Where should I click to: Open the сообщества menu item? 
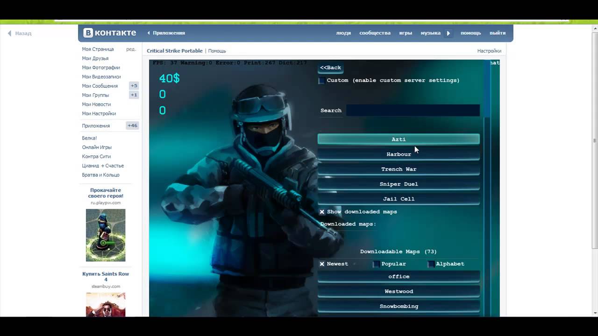coord(375,33)
